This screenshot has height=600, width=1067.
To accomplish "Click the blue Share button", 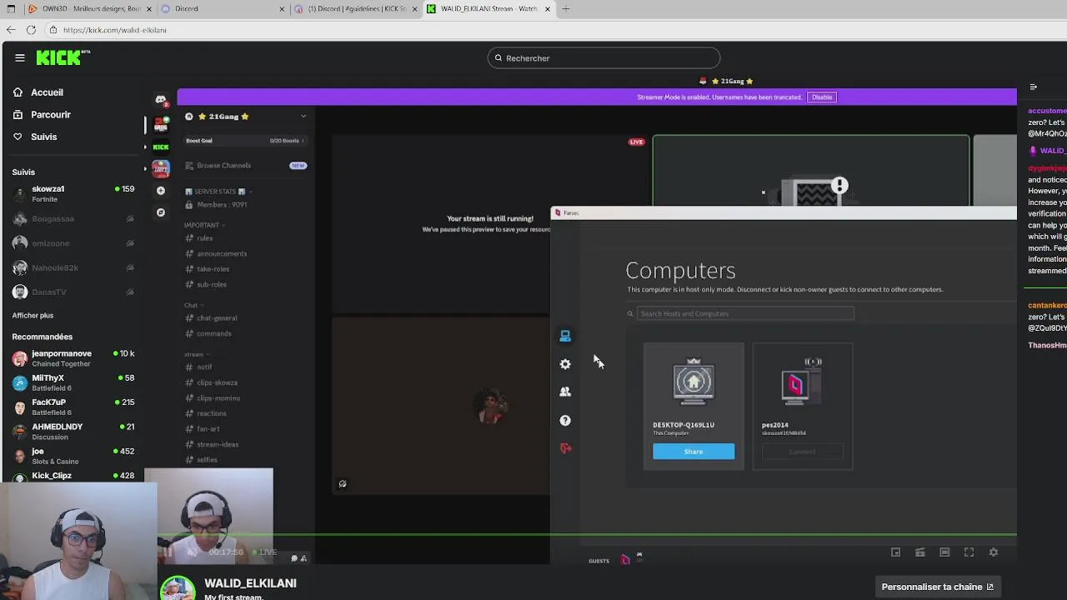I will tap(694, 452).
